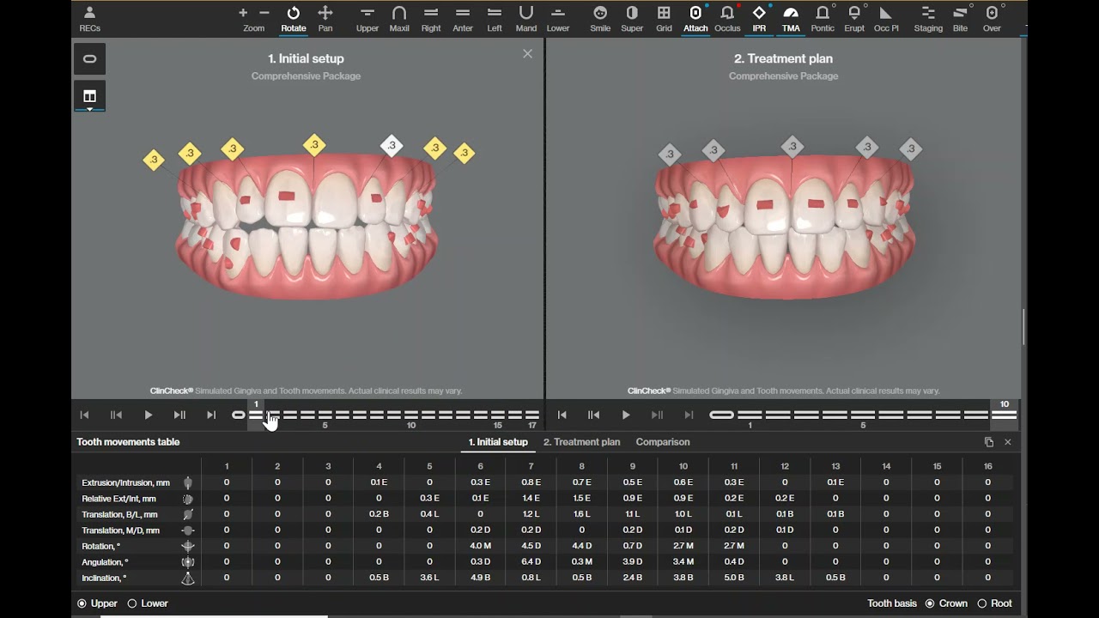Toggle IPR markers display
Screen dimensions: 1099x618
point(759,18)
